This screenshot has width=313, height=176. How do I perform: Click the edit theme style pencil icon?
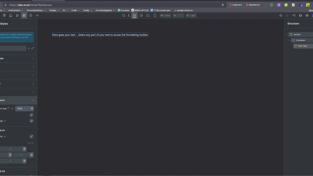point(33,48)
